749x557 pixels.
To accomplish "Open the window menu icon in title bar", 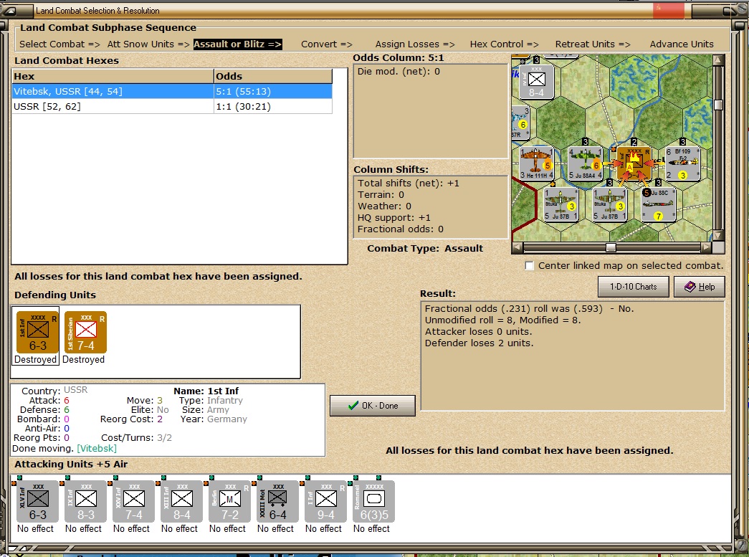I will [x=9, y=11].
